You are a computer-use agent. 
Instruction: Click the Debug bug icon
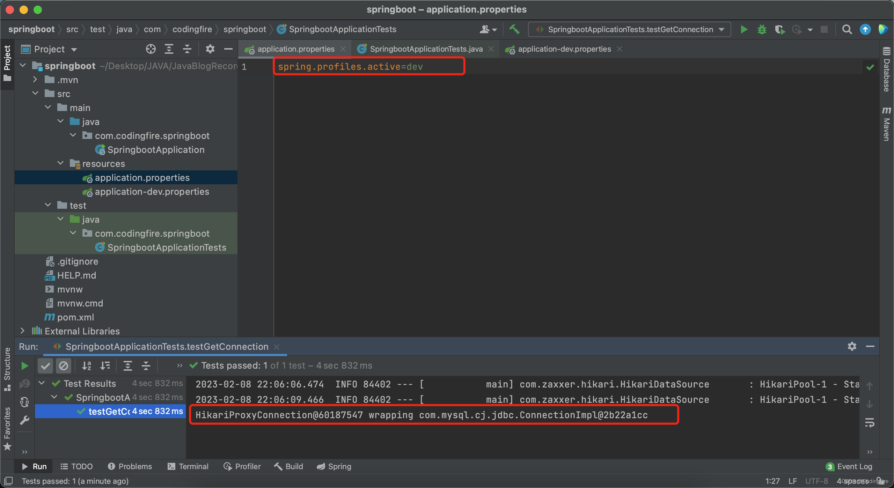click(x=762, y=30)
